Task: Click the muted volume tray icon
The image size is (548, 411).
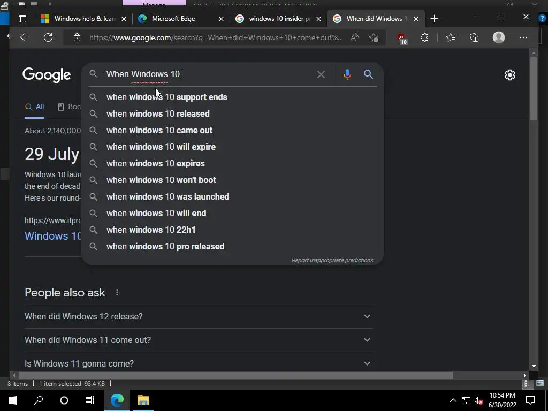Action: click(479, 400)
